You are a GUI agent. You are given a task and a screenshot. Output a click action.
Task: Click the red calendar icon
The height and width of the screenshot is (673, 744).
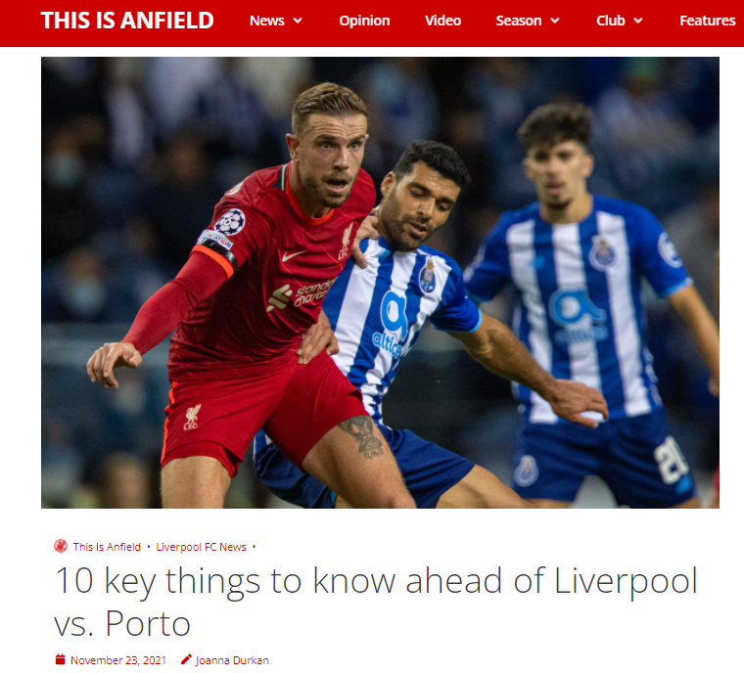(x=61, y=659)
